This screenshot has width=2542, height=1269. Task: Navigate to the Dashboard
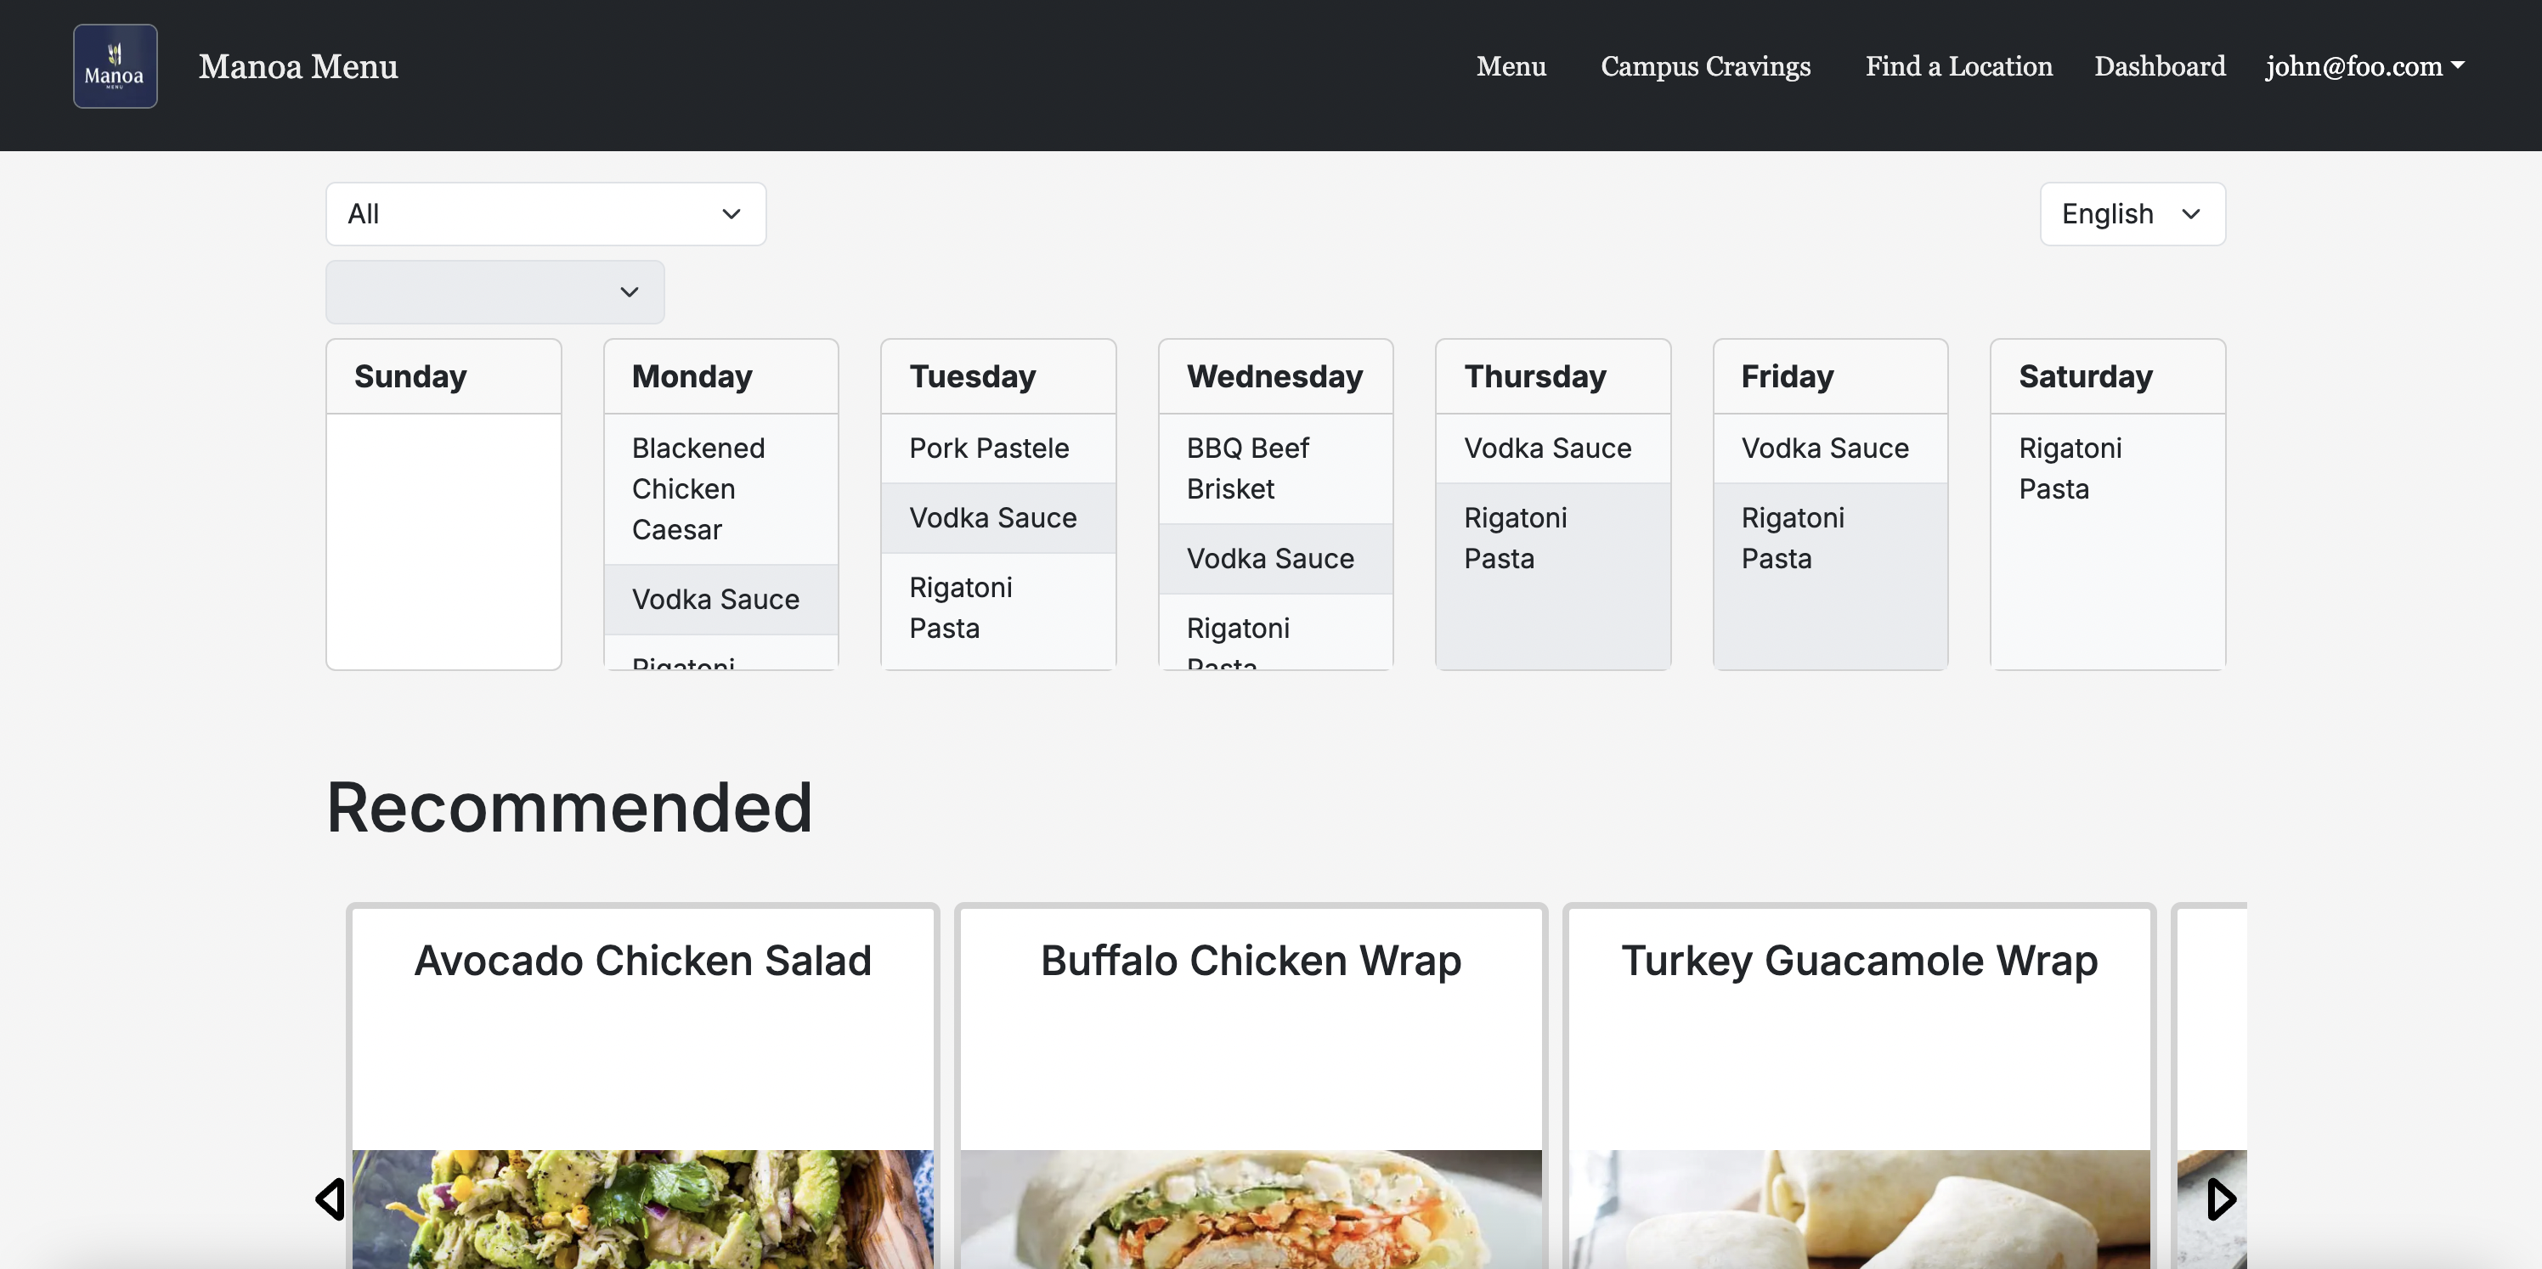(x=2159, y=66)
